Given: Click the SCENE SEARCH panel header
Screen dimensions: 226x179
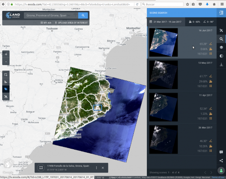Looking at the screenshot, I should 158,13.
